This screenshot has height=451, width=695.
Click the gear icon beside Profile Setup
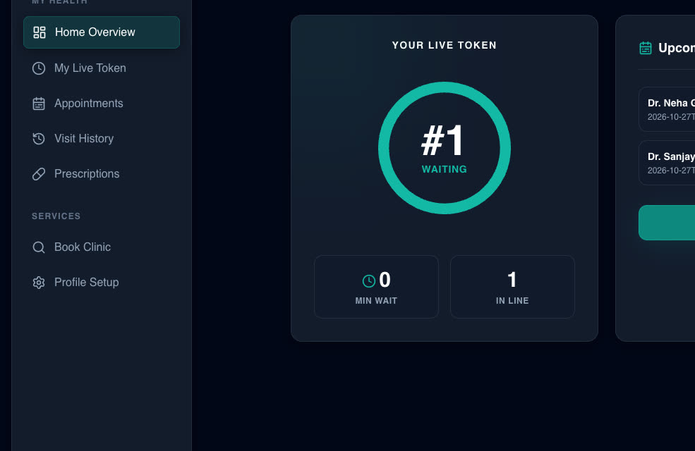[x=39, y=283]
